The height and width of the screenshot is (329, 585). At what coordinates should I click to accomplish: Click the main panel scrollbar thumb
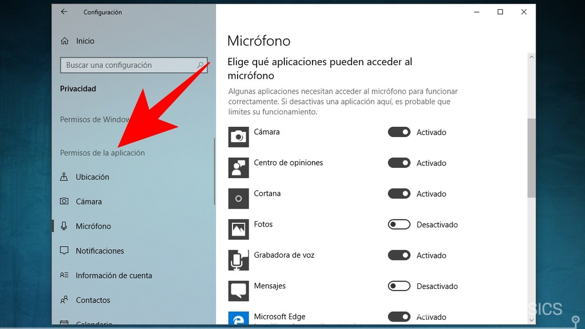[x=531, y=158]
